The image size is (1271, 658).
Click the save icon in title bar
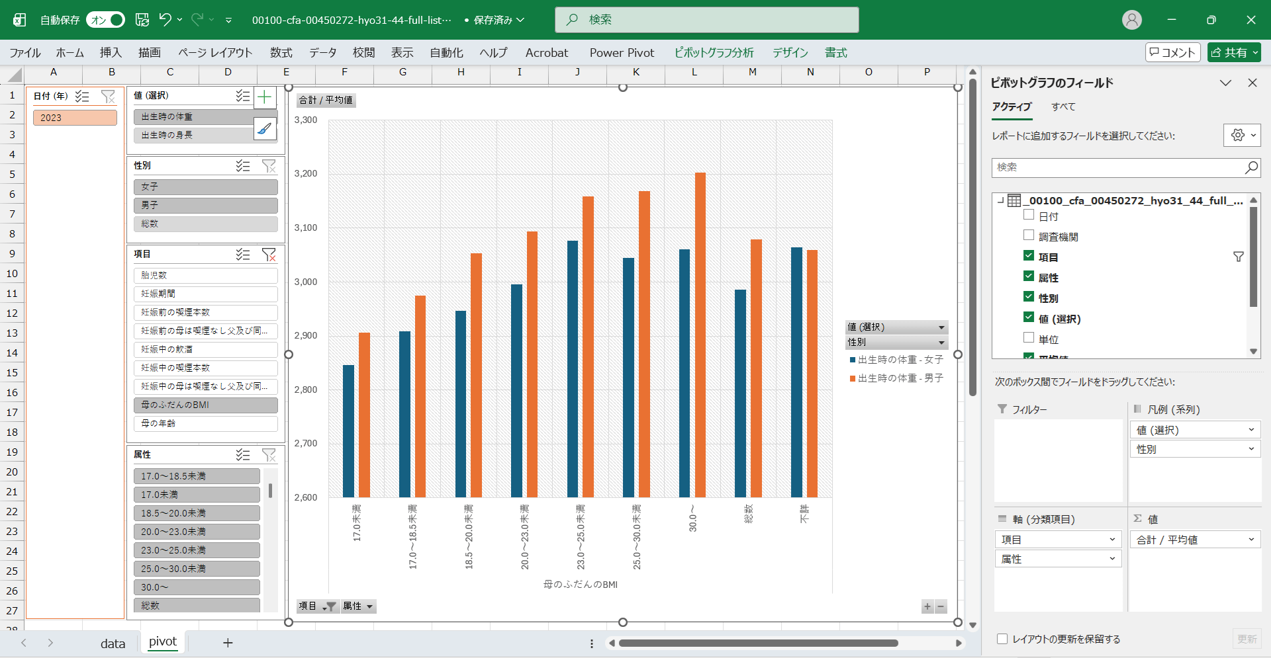[x=142, y=20]
